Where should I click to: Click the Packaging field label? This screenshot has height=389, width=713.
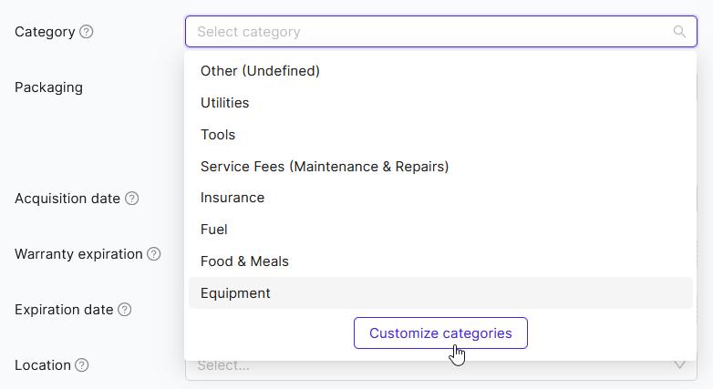48,87
